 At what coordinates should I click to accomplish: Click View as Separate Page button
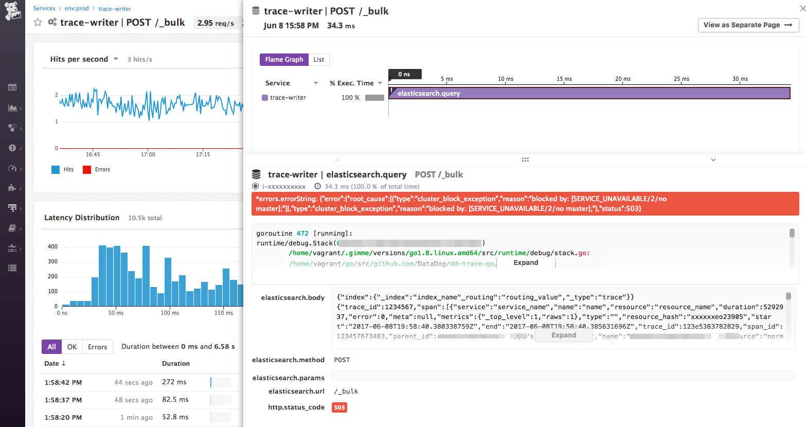(748, 25)
